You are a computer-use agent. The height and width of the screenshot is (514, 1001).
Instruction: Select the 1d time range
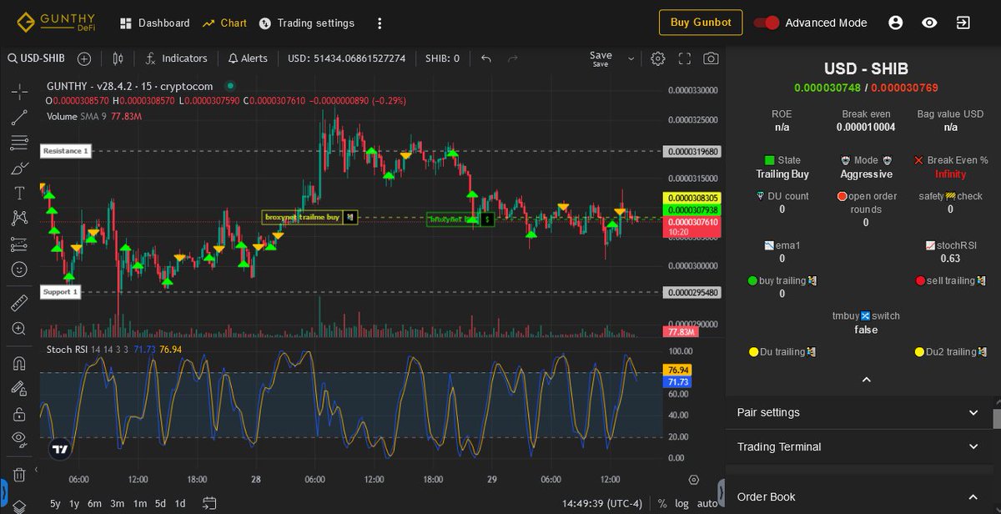coord(180,503)
